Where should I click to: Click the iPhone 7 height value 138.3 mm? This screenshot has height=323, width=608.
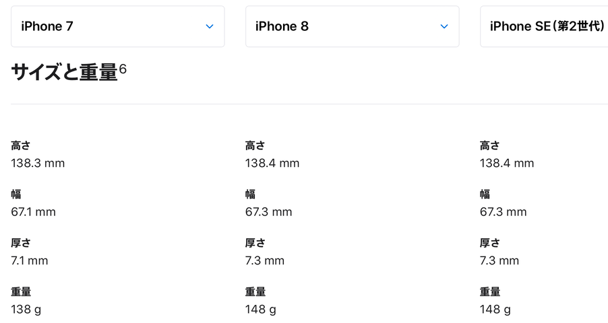click(38, 163)
